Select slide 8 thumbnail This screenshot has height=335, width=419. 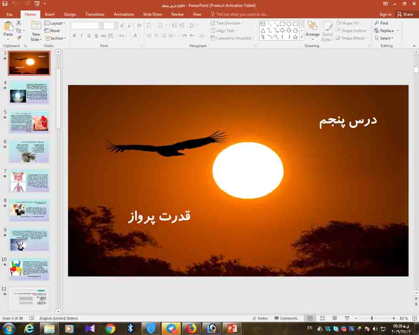[29, 210]
